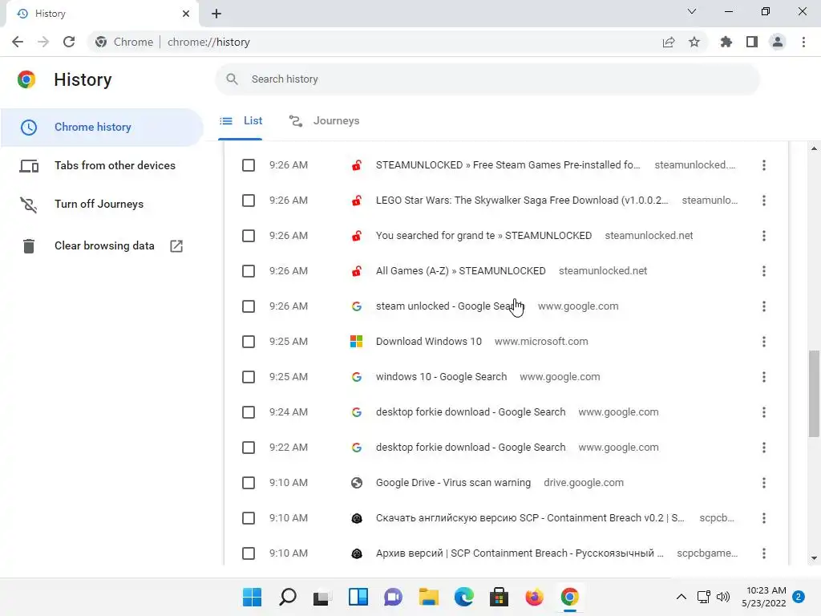Check the 9:24 AM desktop forkie download entry

click(x=249, y=412)
